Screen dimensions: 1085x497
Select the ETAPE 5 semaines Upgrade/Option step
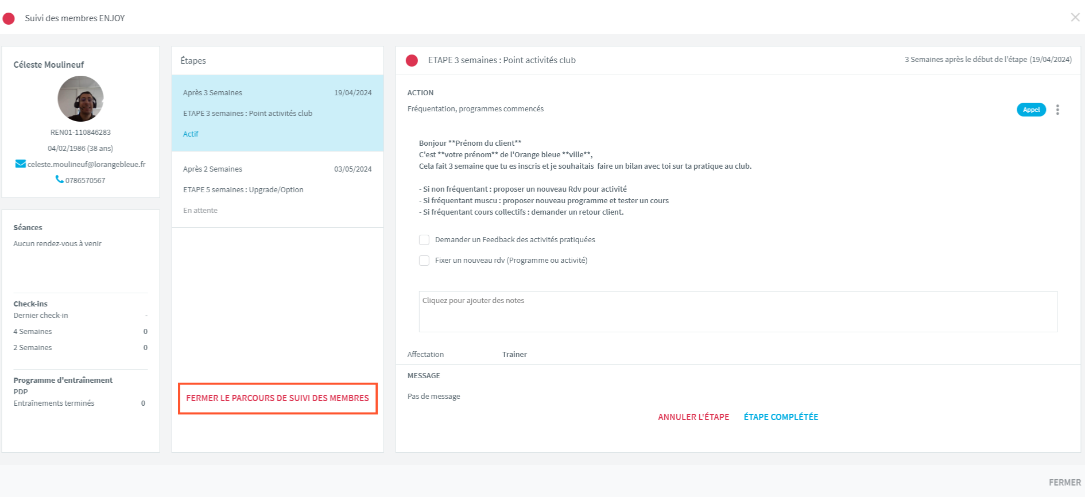point(277,189)
